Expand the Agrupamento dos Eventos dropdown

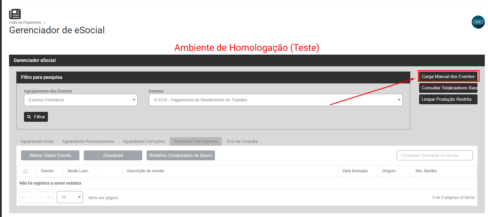81,100
